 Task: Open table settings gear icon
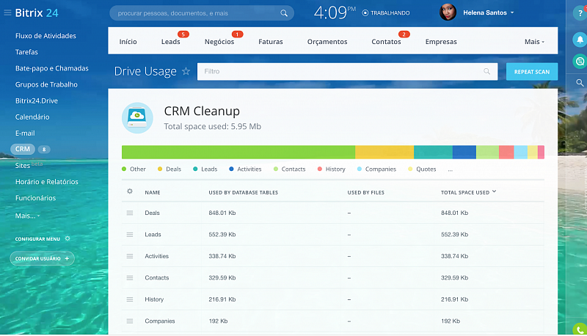pyautogui.click(x=130, y=191)
